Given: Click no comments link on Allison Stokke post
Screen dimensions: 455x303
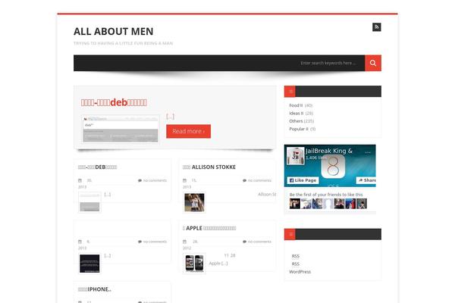Looking at the screenshot, I should tap(259, 180).
